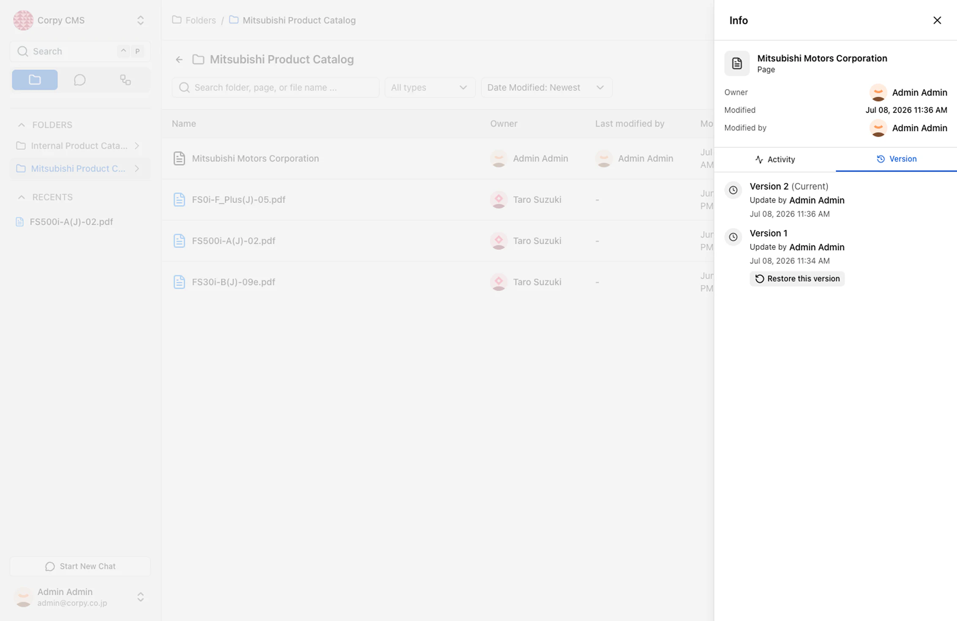Click last-modified-by avatar in Mitsubishi Motors row
The width and height of the screenshot is (957, 621).
604,158
